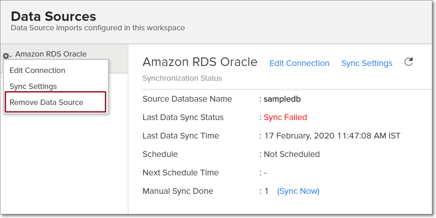Click the Last Data Sync Status label
This screenshot has width=436, height=218.
click(x=183, y=118)
